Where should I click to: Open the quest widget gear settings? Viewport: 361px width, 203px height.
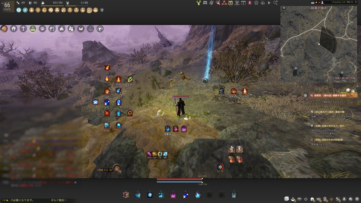(x=305, y=96)
